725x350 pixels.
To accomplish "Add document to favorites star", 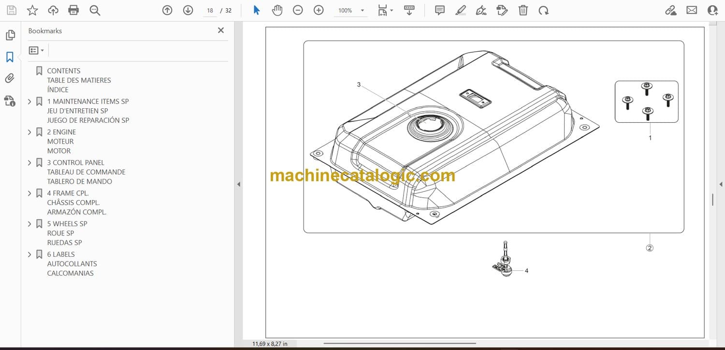I will (32, 10).
